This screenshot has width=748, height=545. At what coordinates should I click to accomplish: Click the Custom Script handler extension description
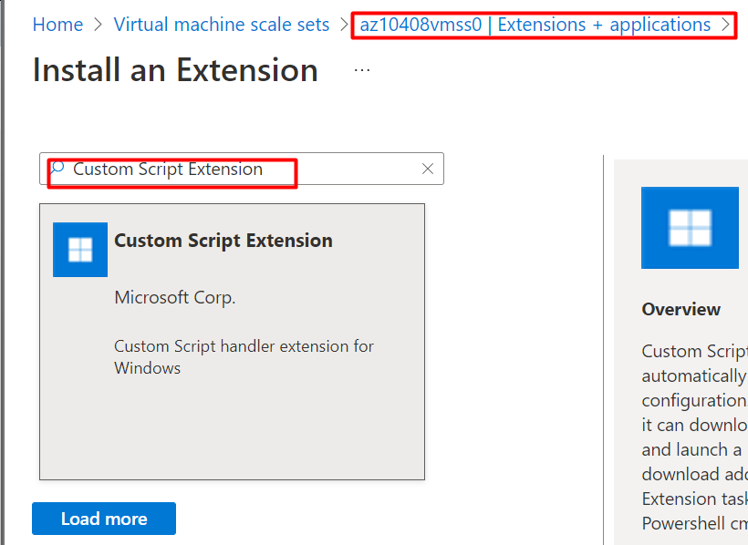coord(244,357)
